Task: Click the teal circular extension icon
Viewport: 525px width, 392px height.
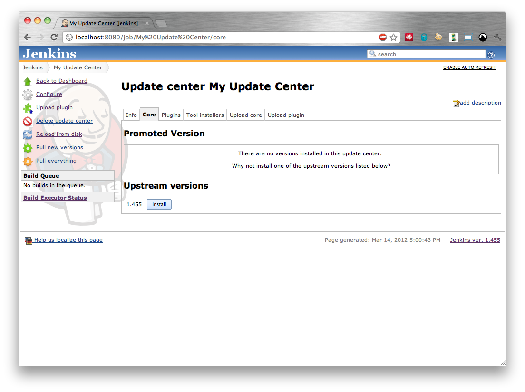Action: [424, 37]
